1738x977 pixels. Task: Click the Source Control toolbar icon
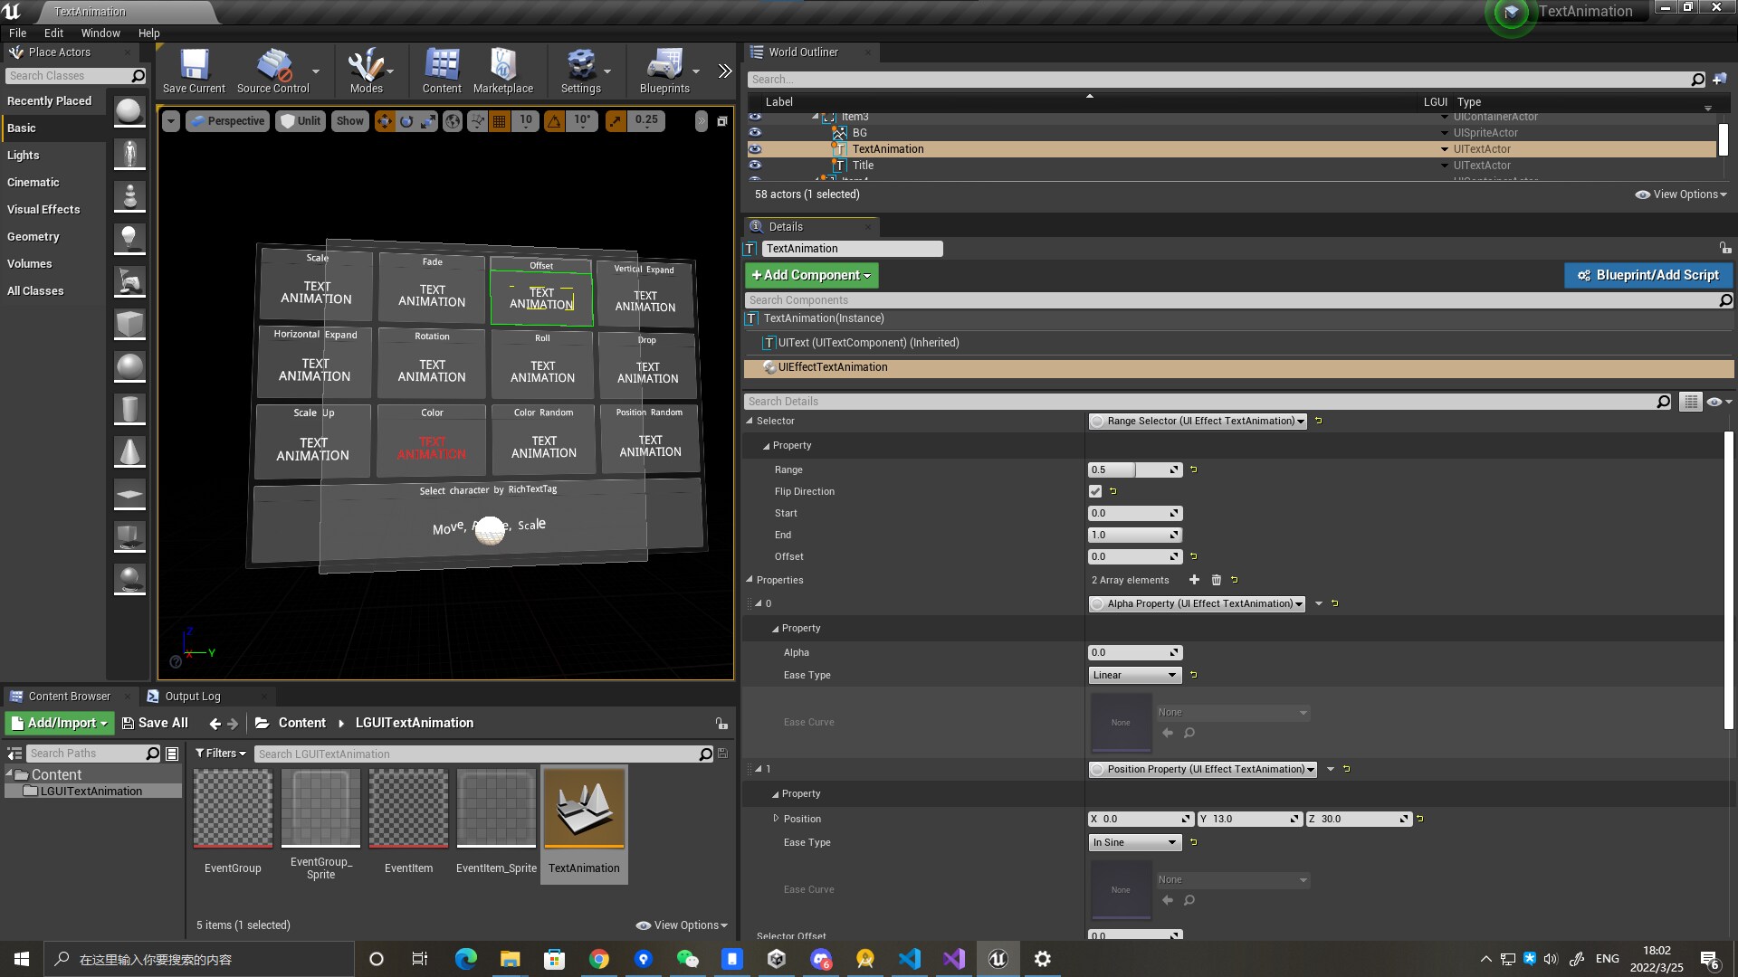pyautogui.click(x=272, y=71)
